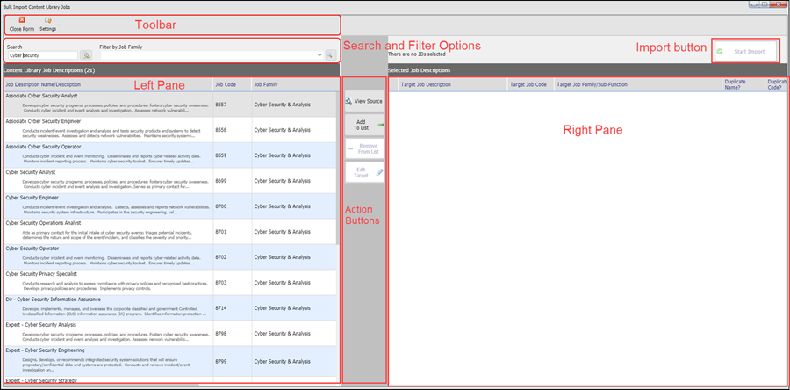Click job code 8700

coord(222,206)
